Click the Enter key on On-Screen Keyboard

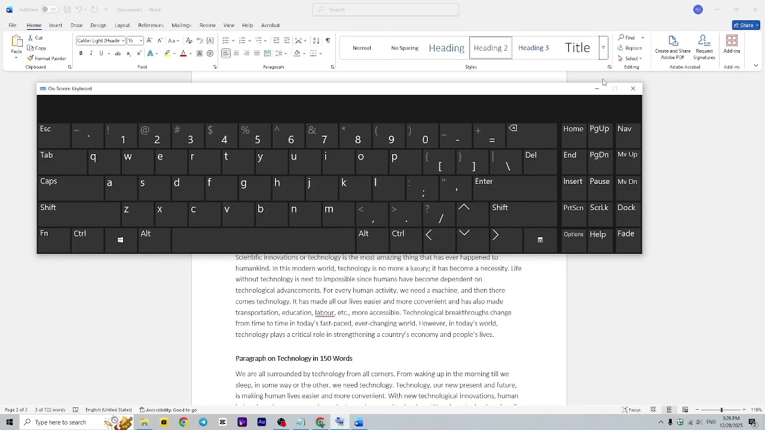[515, 188]
